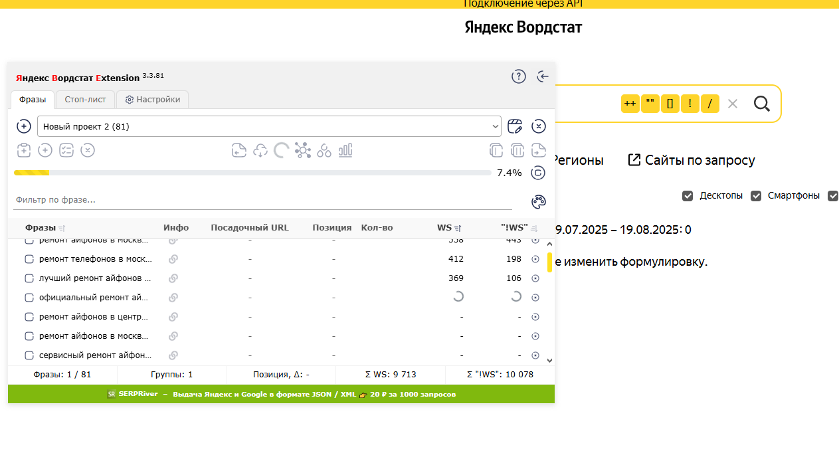
Task: Click link icon for 'лучший ремонт айфонов' row
Action: point(173,278)
